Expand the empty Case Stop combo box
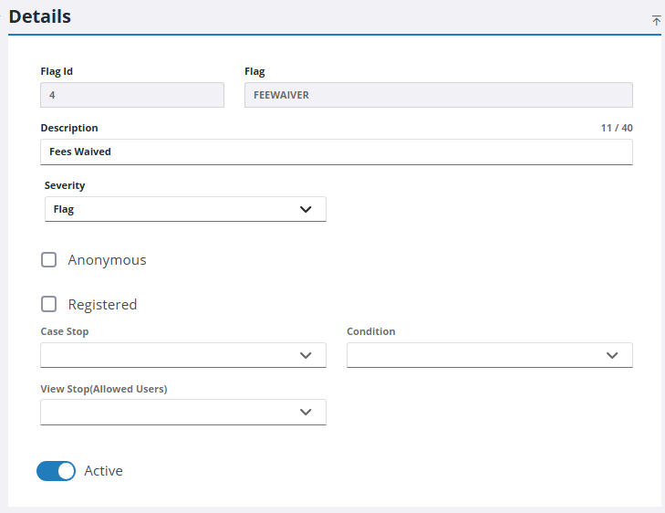 pyautogui.click(x=173, y=355)
